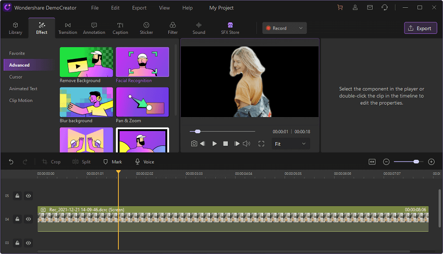Viewport: 443px width, 254px height.
Task: Adjust the timeline zoom slider
Action: pyautogui.click(x=416, y=162)
